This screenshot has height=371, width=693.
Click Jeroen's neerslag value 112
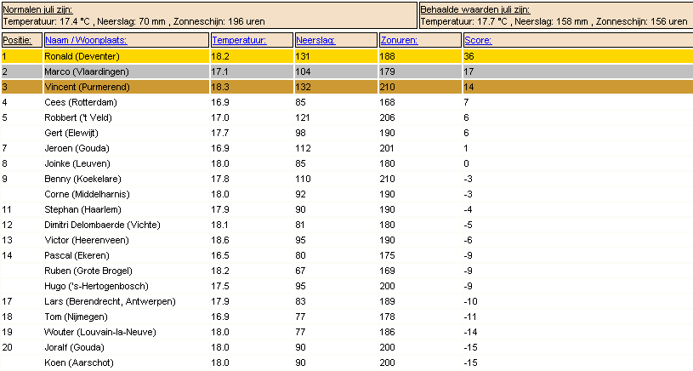304,148
